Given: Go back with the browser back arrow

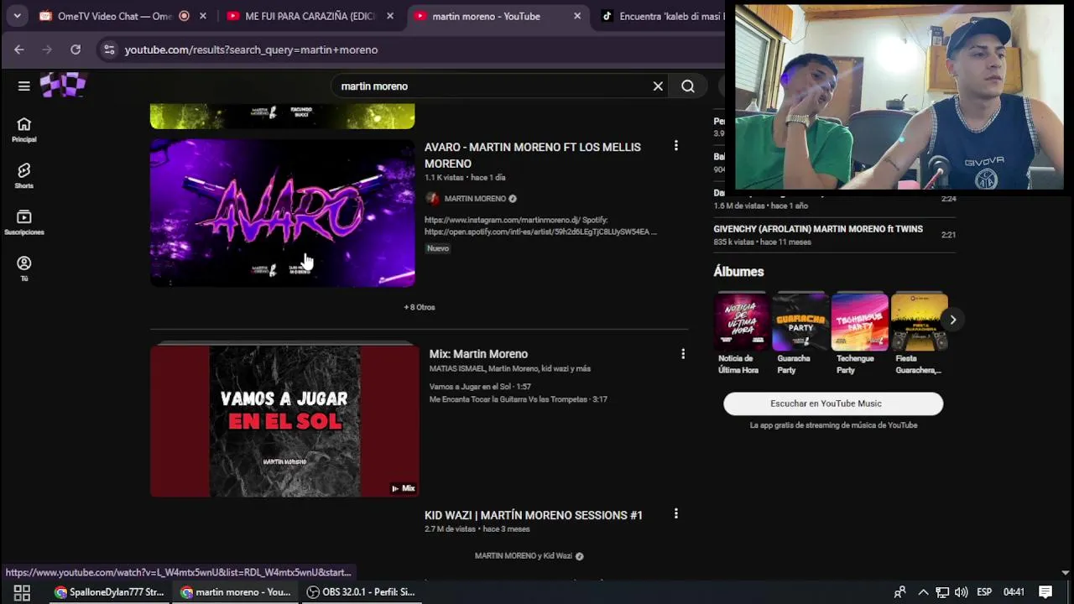Looking at the screenshot, I should [x=19, y=49].
